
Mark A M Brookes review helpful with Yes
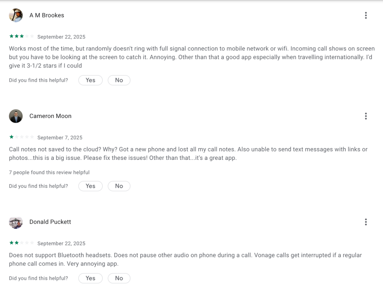pos(91,80)
